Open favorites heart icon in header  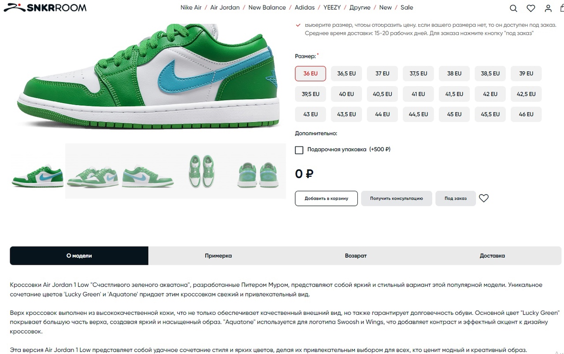pyautogui.click(x=531, y=8)
